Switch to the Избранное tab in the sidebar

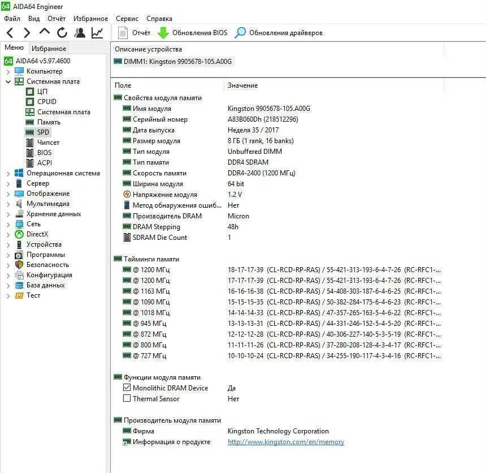tap(49, 49)
